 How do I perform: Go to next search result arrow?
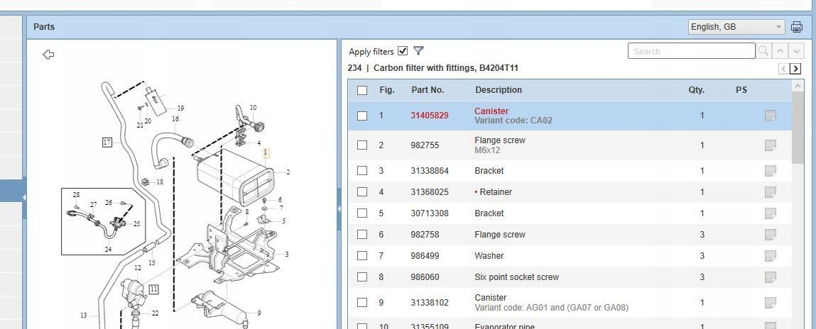[796, 51]
